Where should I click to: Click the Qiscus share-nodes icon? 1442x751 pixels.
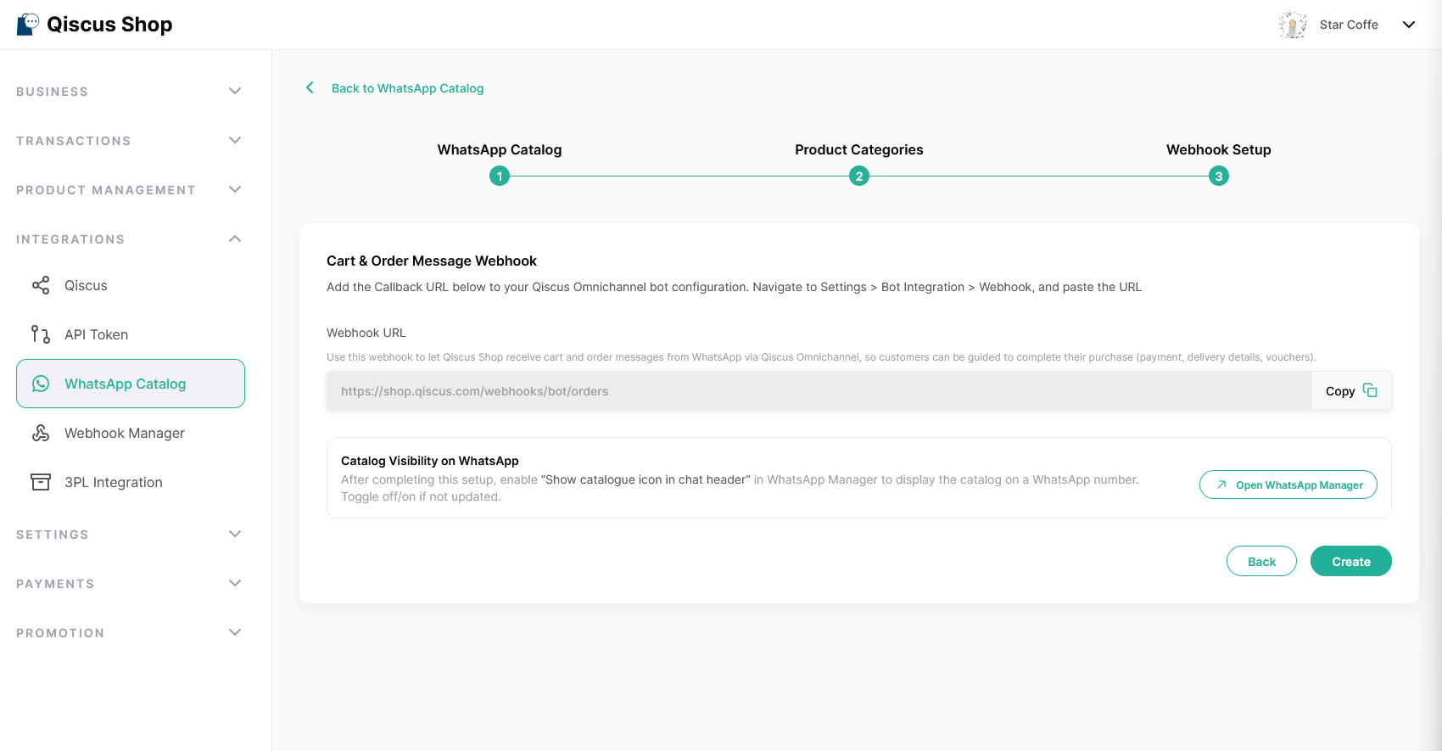click(x=41, y=285)
